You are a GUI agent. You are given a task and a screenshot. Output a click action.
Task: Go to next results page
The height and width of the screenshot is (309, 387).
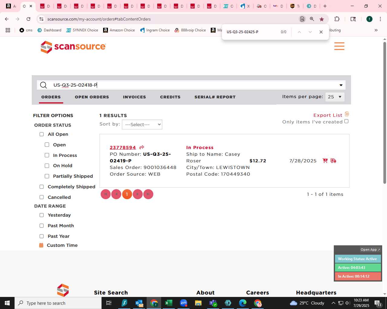point(138,194)
